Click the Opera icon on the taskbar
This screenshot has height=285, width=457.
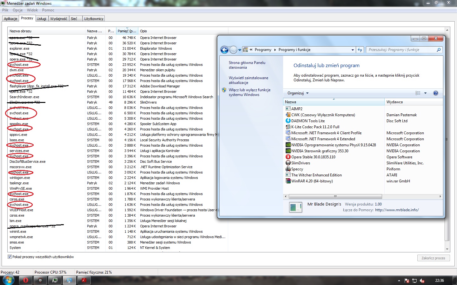tap(26, 280)
